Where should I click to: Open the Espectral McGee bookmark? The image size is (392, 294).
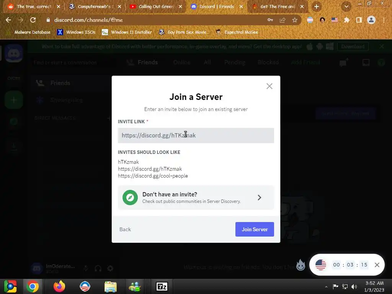tap(237, 32)
